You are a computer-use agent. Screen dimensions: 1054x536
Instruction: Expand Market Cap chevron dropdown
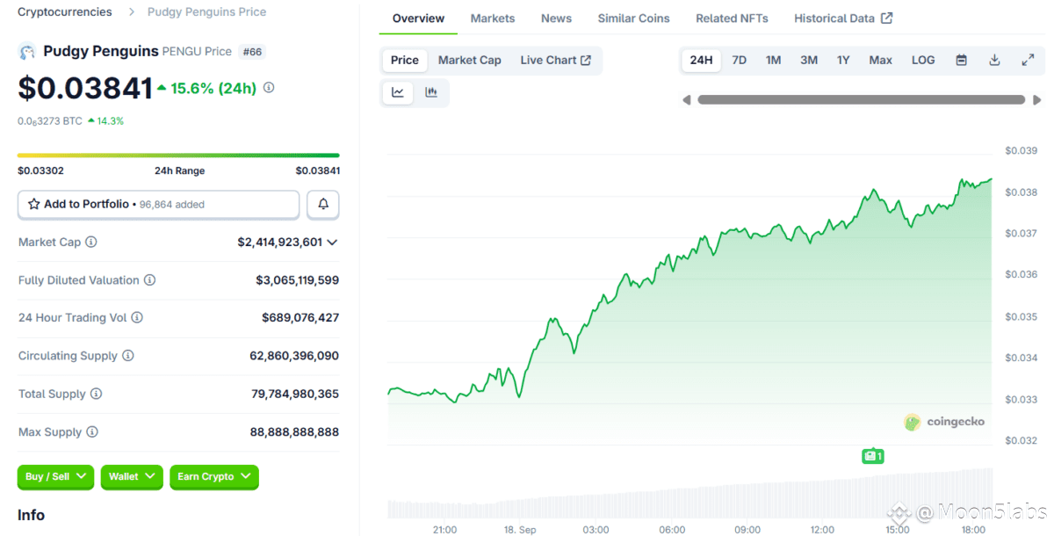[x=332, y=243]
